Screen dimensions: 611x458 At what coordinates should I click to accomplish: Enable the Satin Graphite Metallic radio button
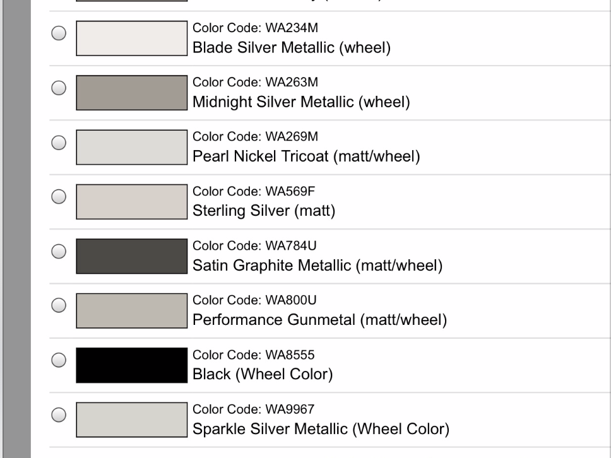[59, 251]
